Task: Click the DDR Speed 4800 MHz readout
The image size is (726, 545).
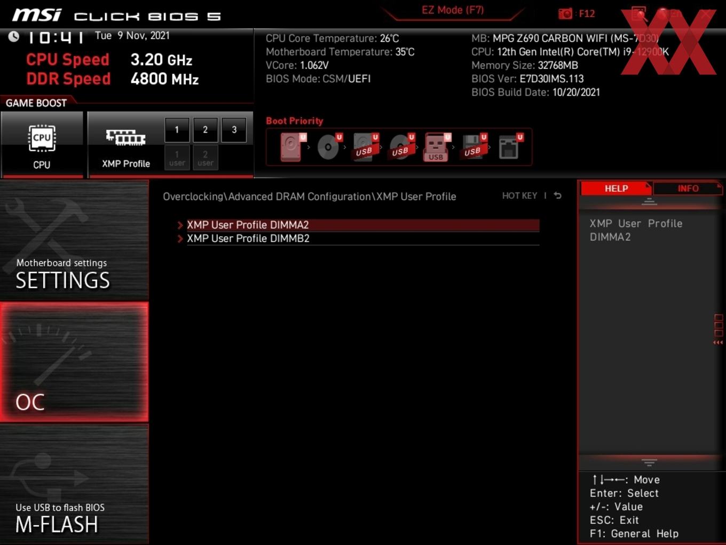Action: click(113, 79)
